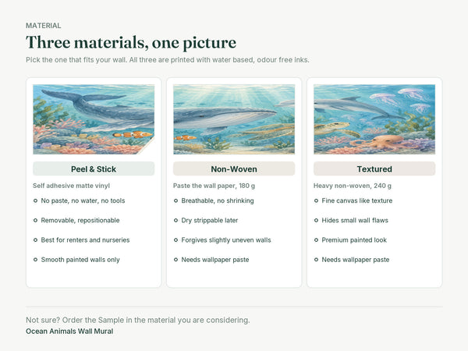
Task: Click bullet beside Best for renters and nurseries
Action: 36,240
